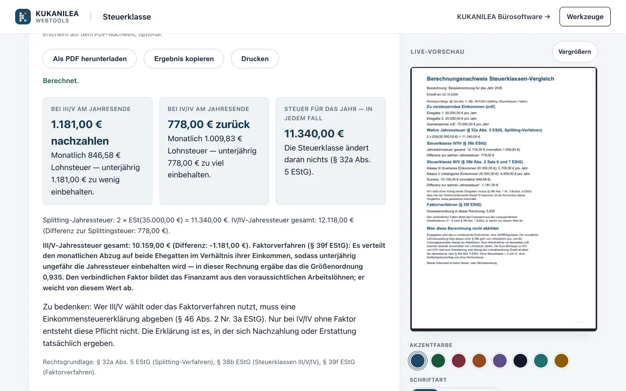Click the 'Splitting-Jahressteuer' summary line
Screen dimensions: 626x391
[x=199, y=225]
